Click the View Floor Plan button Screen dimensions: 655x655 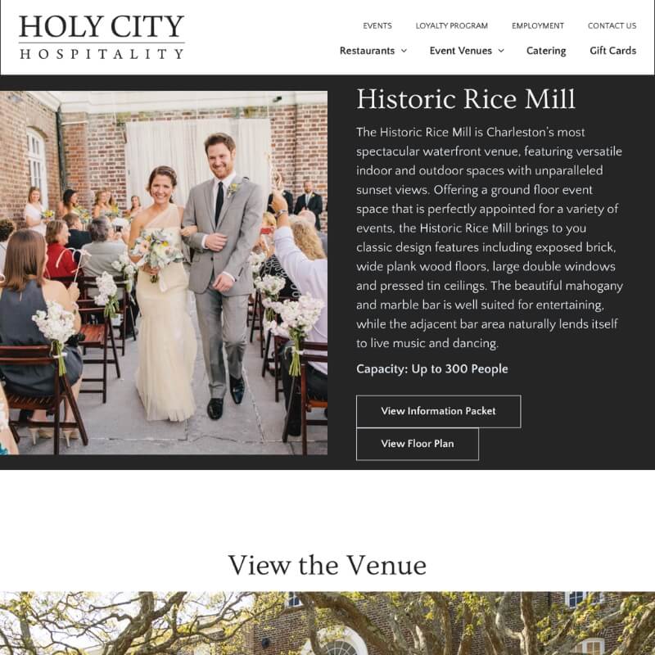pos(418,444)
